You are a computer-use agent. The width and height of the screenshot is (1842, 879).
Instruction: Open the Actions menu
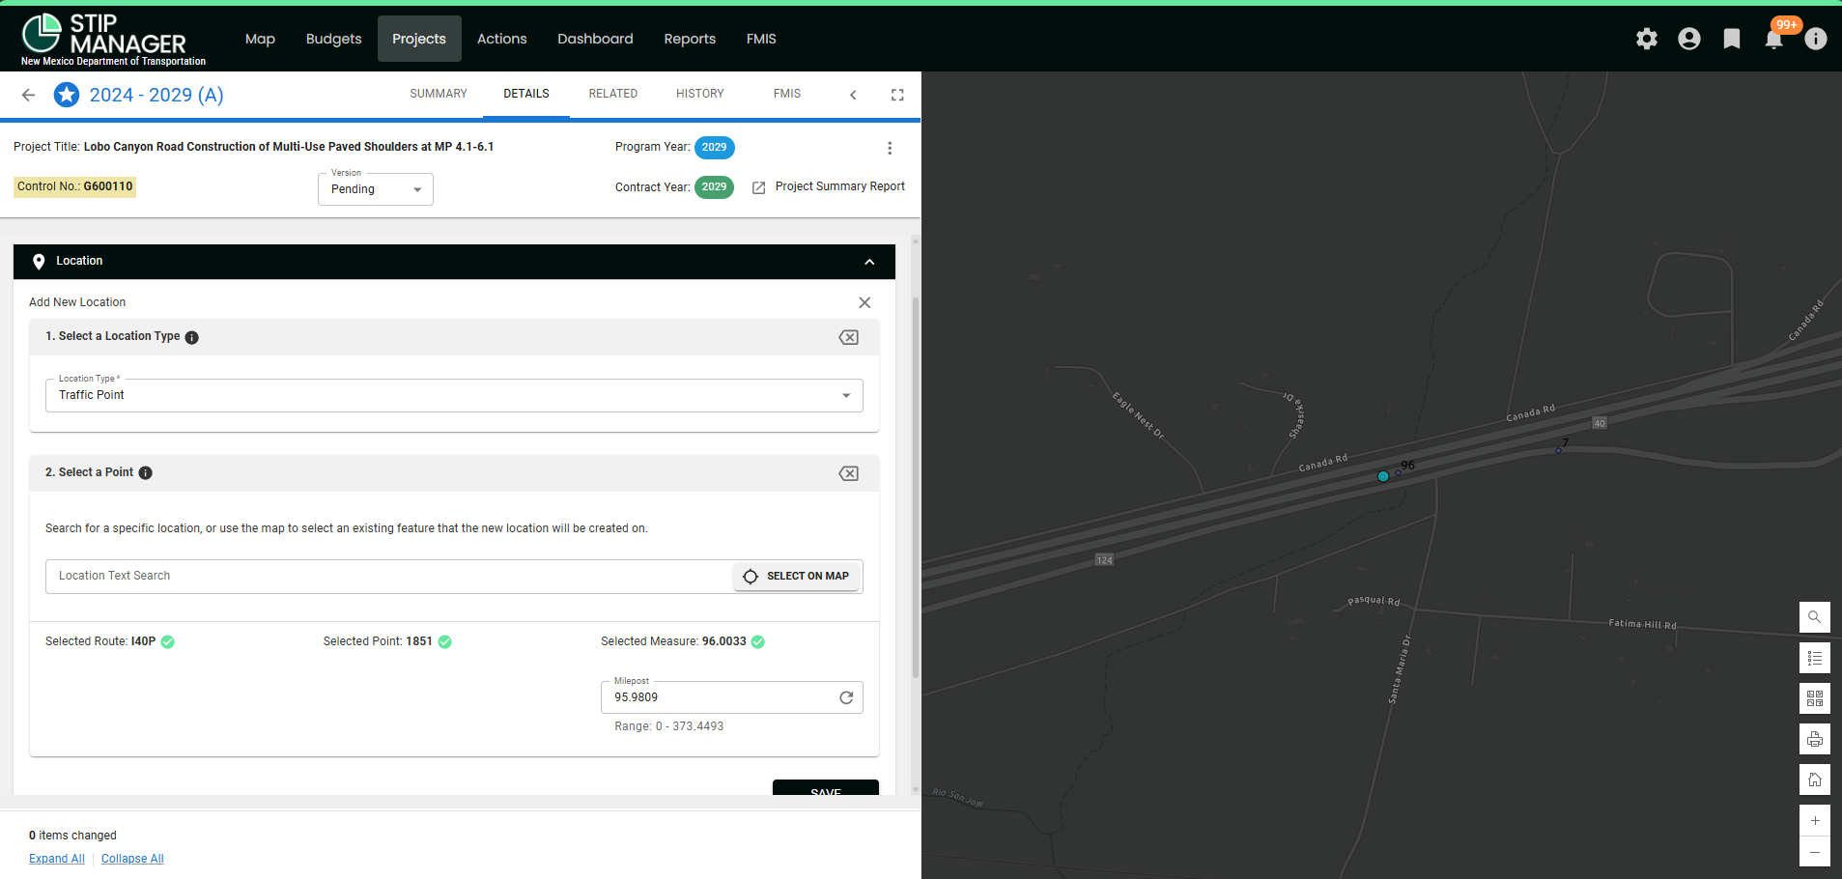pyautogui.click(x=502, y=39)
